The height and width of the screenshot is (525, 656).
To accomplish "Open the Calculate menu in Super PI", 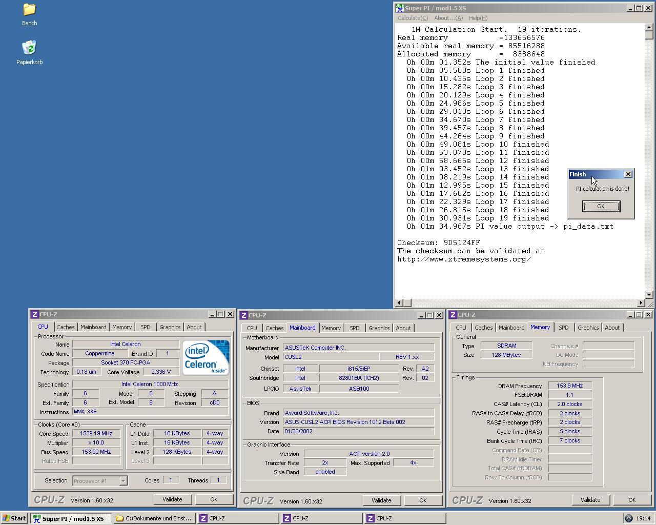I will [413, 18].
